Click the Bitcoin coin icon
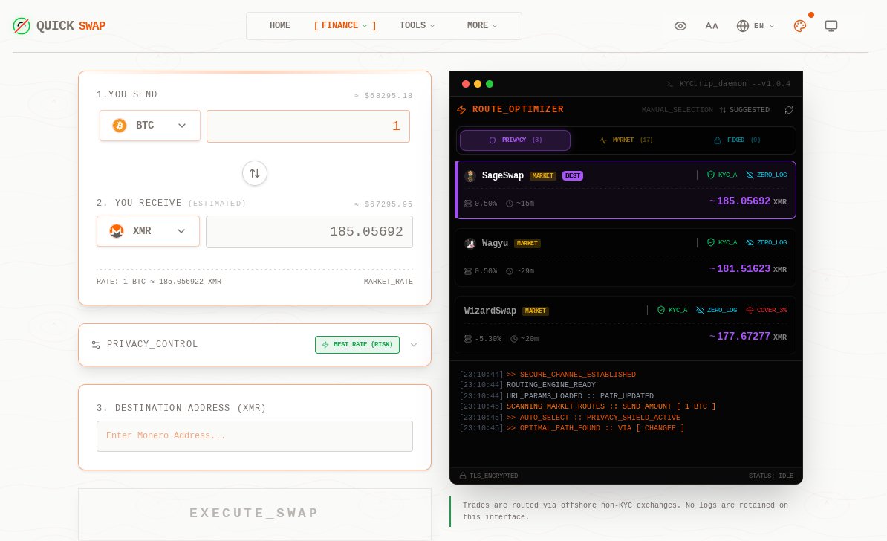 120,126
